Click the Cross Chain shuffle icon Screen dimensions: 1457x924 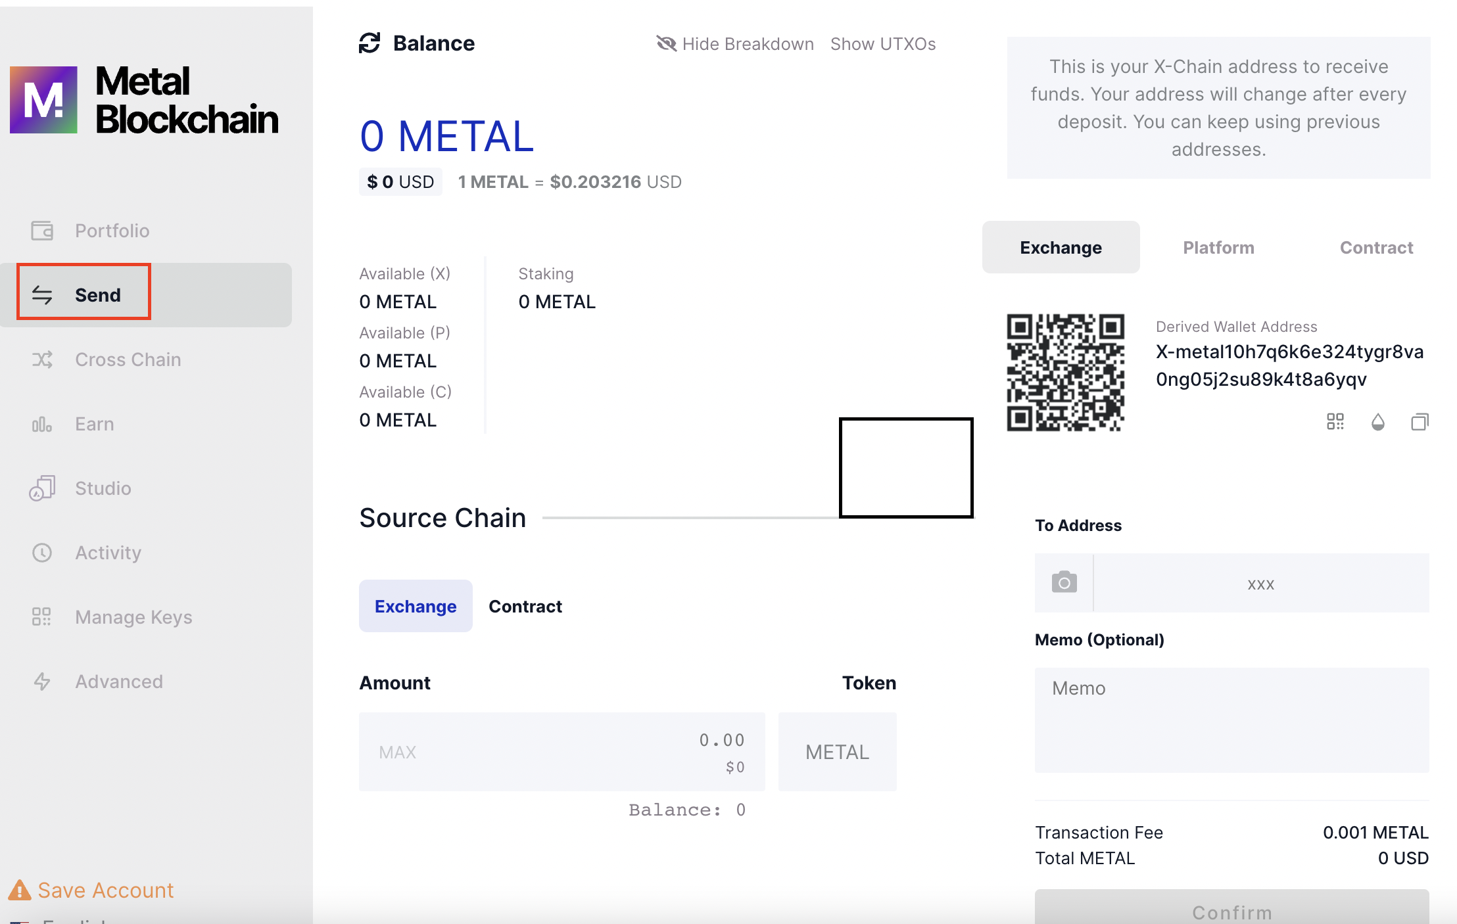[x=42, y=359]
